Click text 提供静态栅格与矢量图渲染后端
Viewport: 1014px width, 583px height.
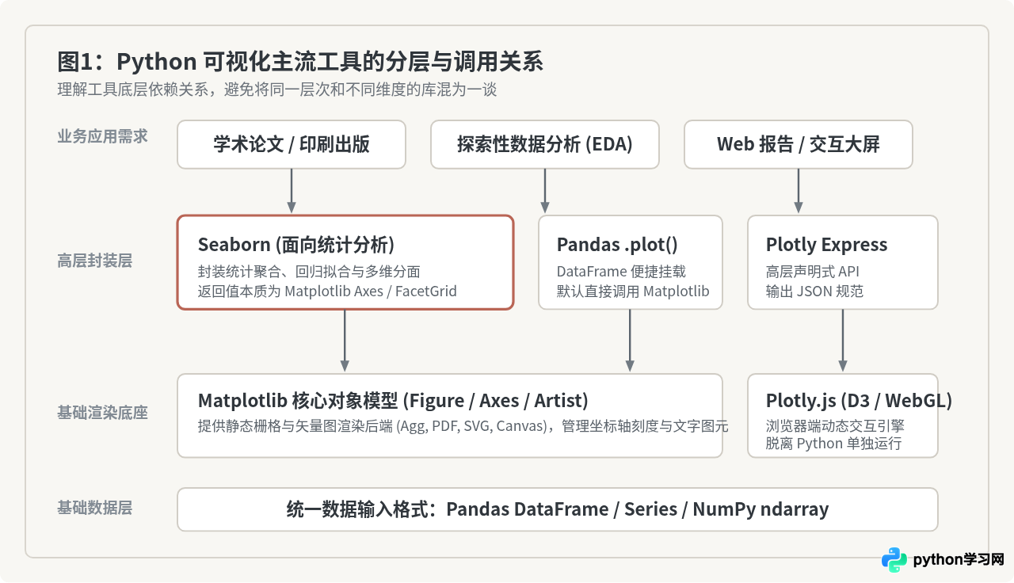[463, 426]
